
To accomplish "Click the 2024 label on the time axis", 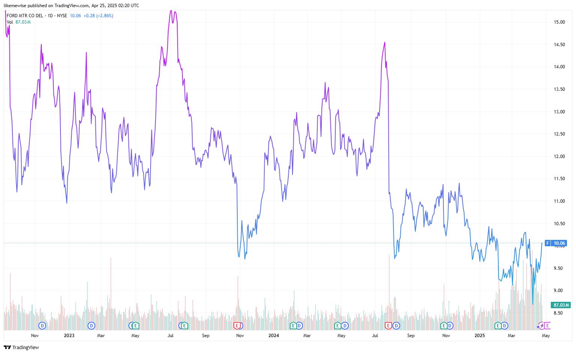I will pos(274,336).
